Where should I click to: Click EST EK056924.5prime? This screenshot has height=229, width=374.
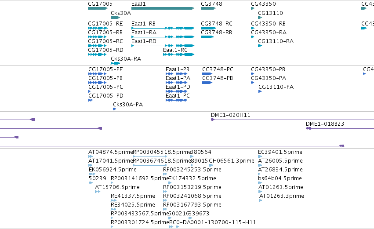tap(113, 170)
